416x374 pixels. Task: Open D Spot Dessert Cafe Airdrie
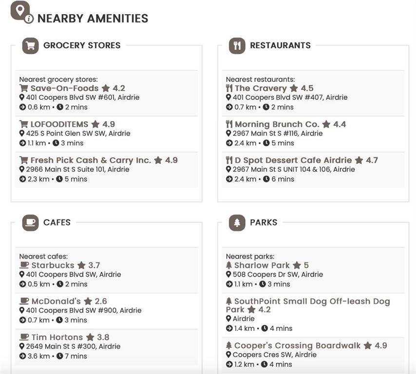click(x=293, y=160)
